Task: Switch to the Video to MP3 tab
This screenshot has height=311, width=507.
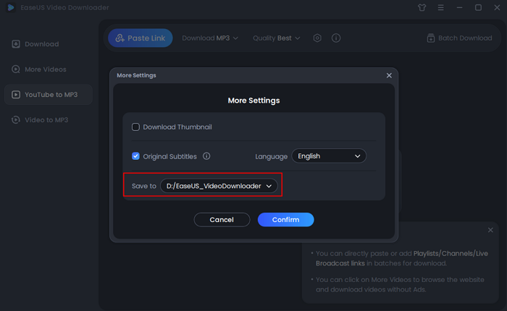Action: point(46,119)
